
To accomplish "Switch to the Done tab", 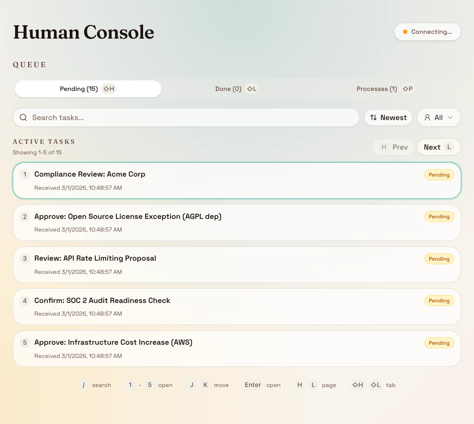I will 228,89.
